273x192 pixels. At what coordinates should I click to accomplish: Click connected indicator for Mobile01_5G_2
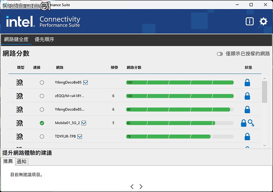tap(42, 123)
